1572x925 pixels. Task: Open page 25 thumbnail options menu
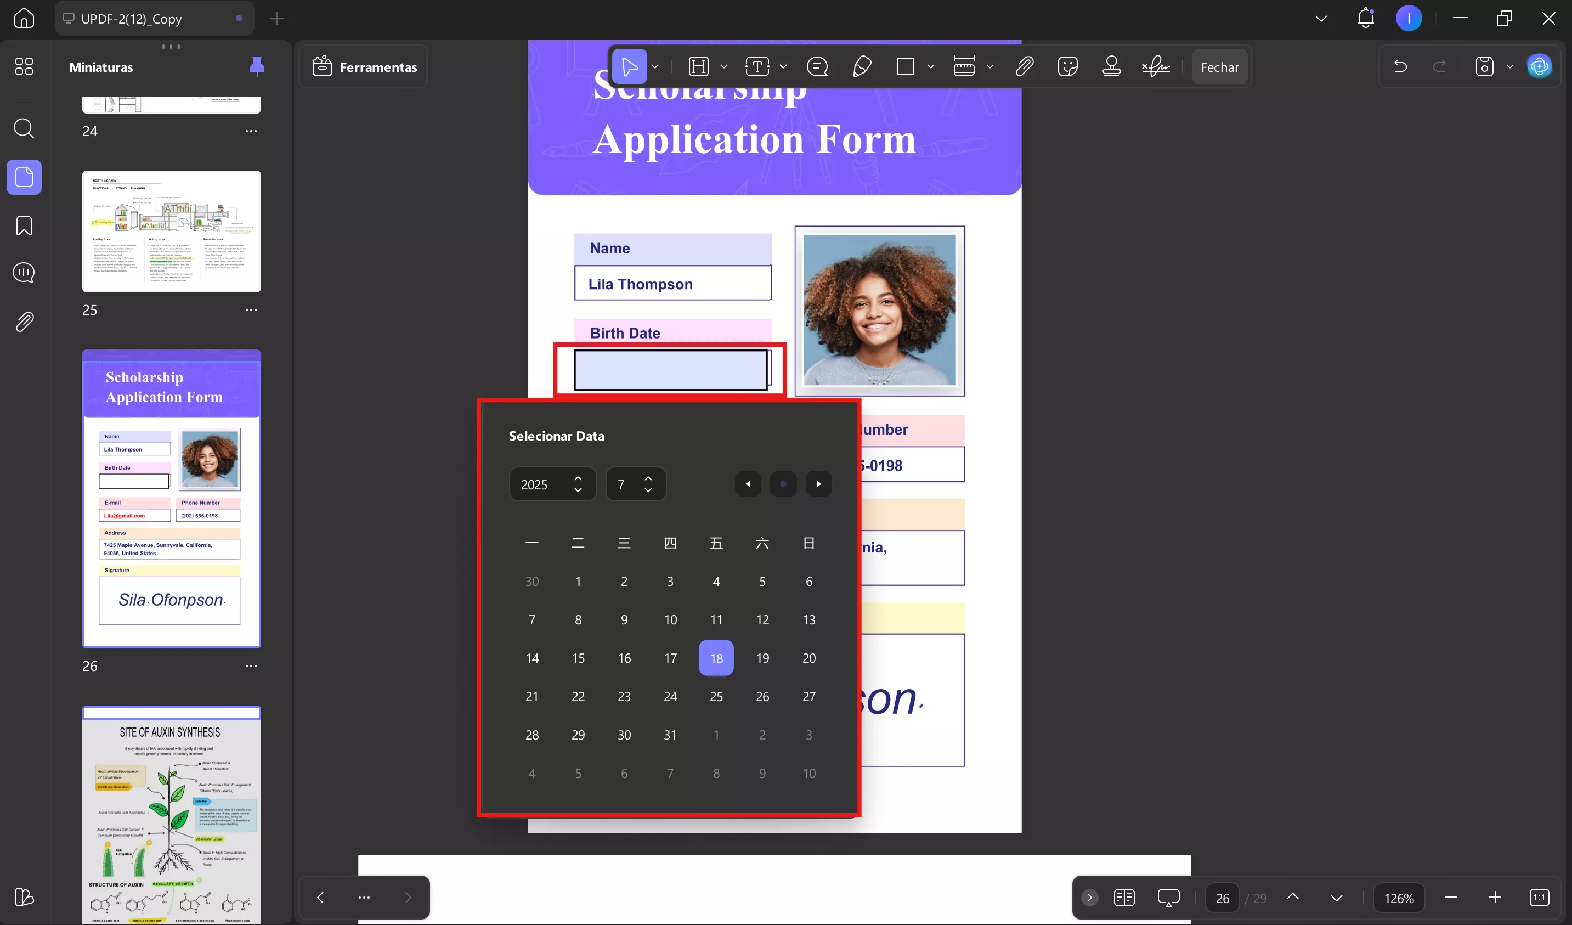[251, 309]
